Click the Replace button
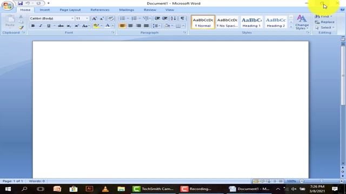Image resolution: width=346 pixels, height=194 pixels. pos(324,22)
